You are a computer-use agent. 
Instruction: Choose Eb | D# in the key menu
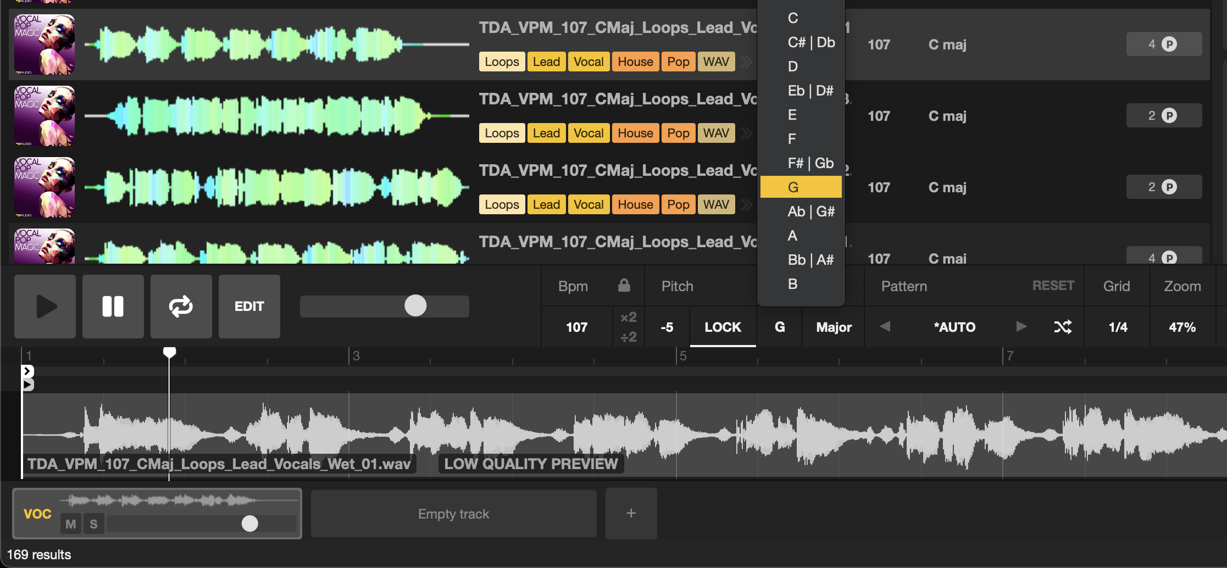[810, 90]
